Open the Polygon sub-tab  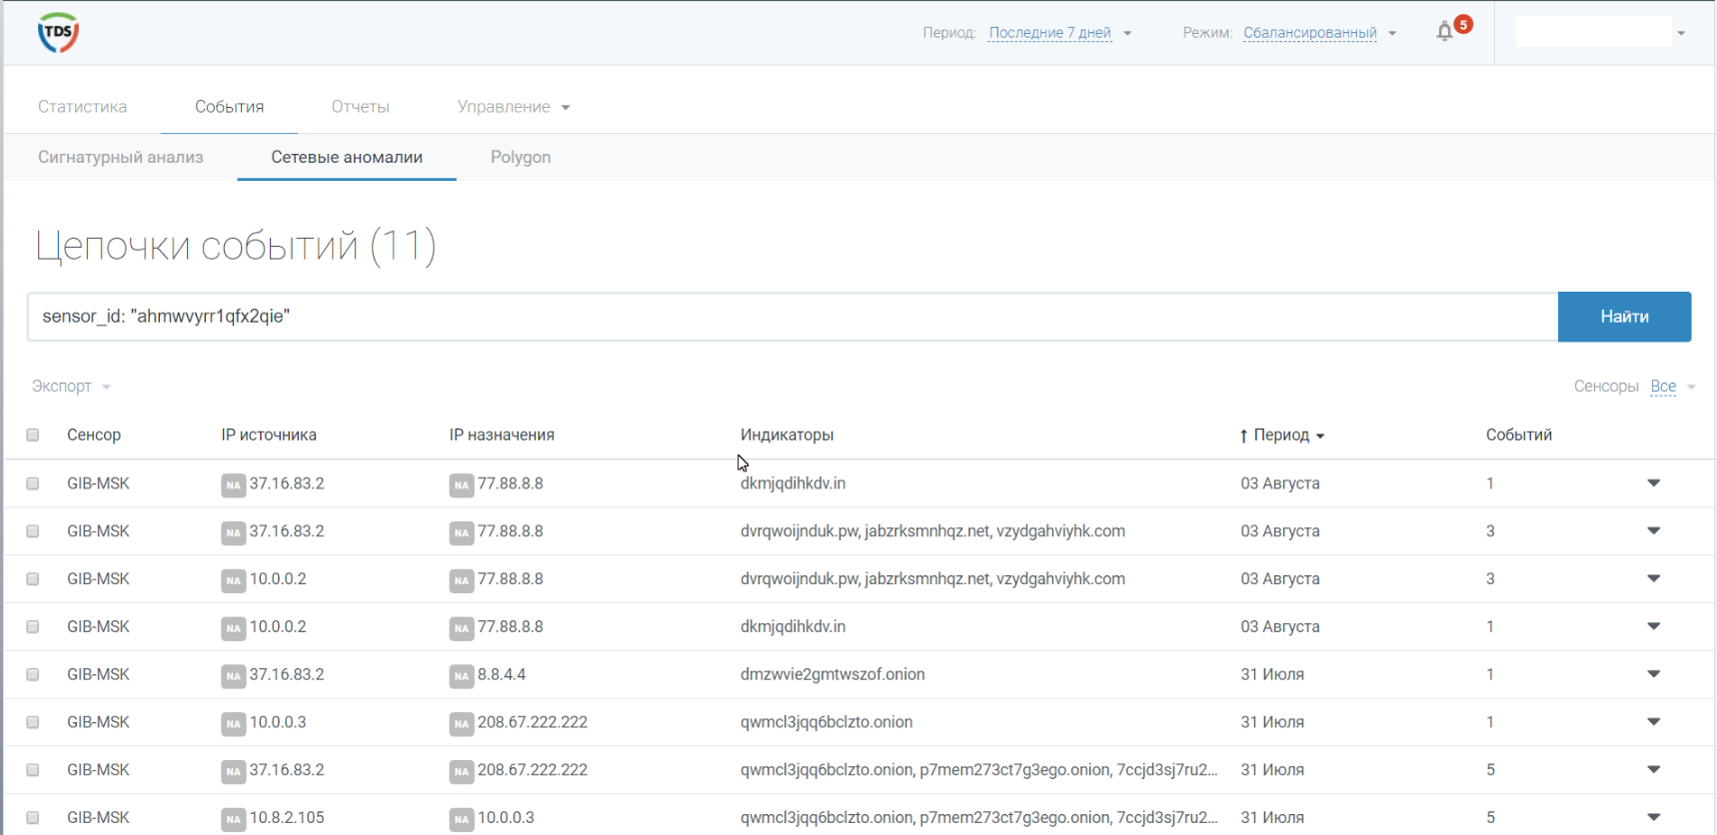[520, 157]
